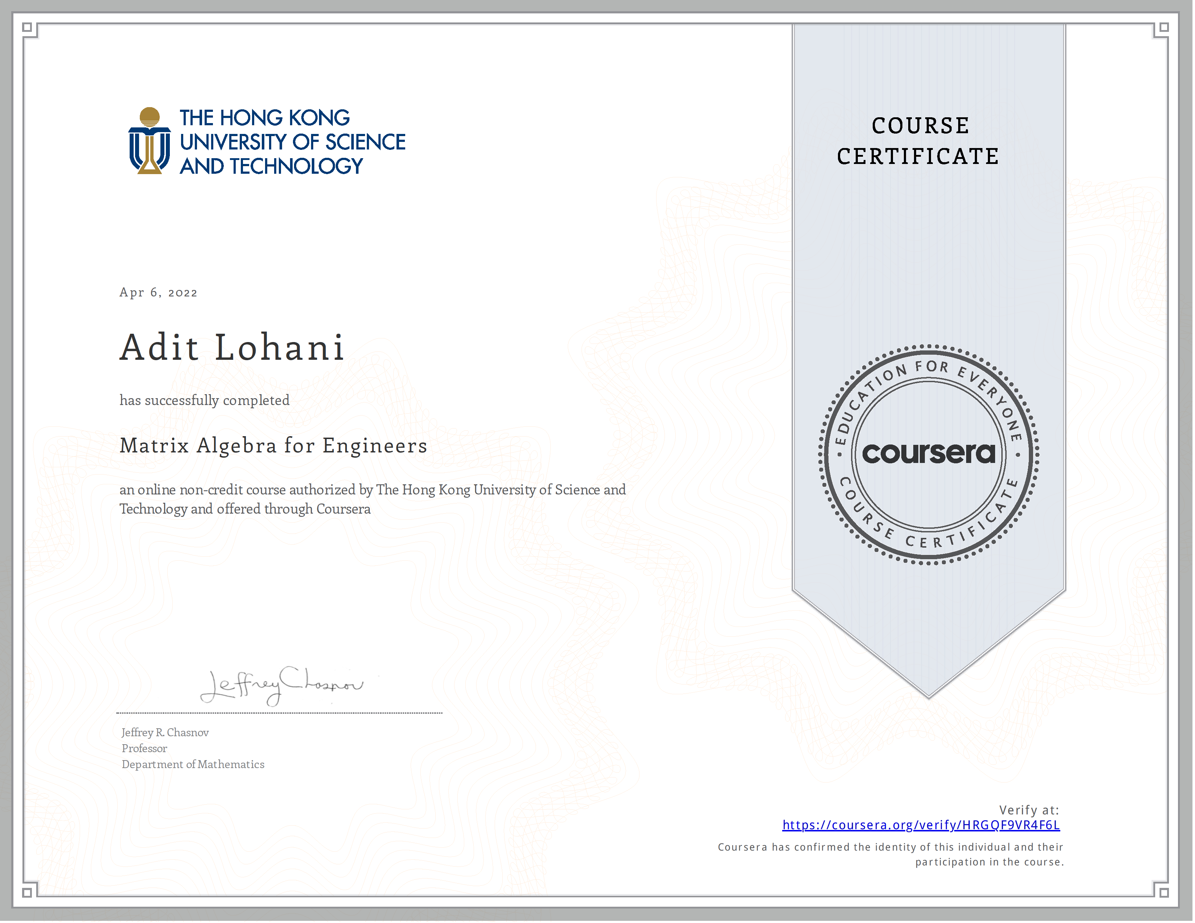1195x923 pixels.
Task: Open the Coursera verification link
Action: [922, 826]
